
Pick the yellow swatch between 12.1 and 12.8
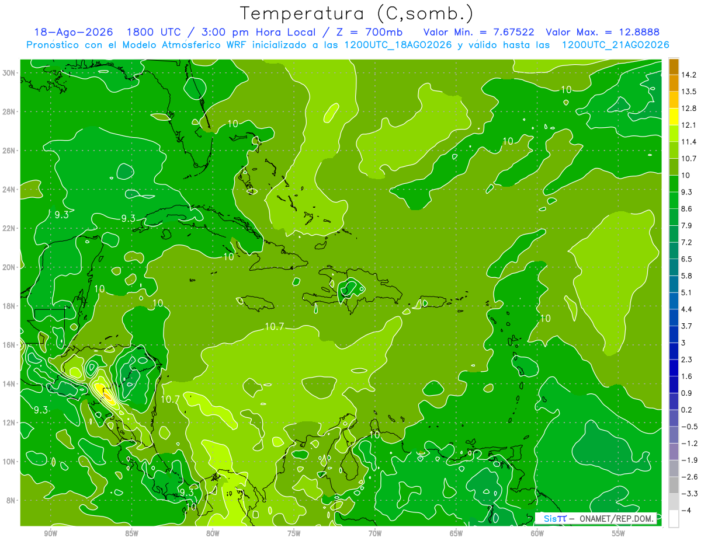[x=674, y=117]
